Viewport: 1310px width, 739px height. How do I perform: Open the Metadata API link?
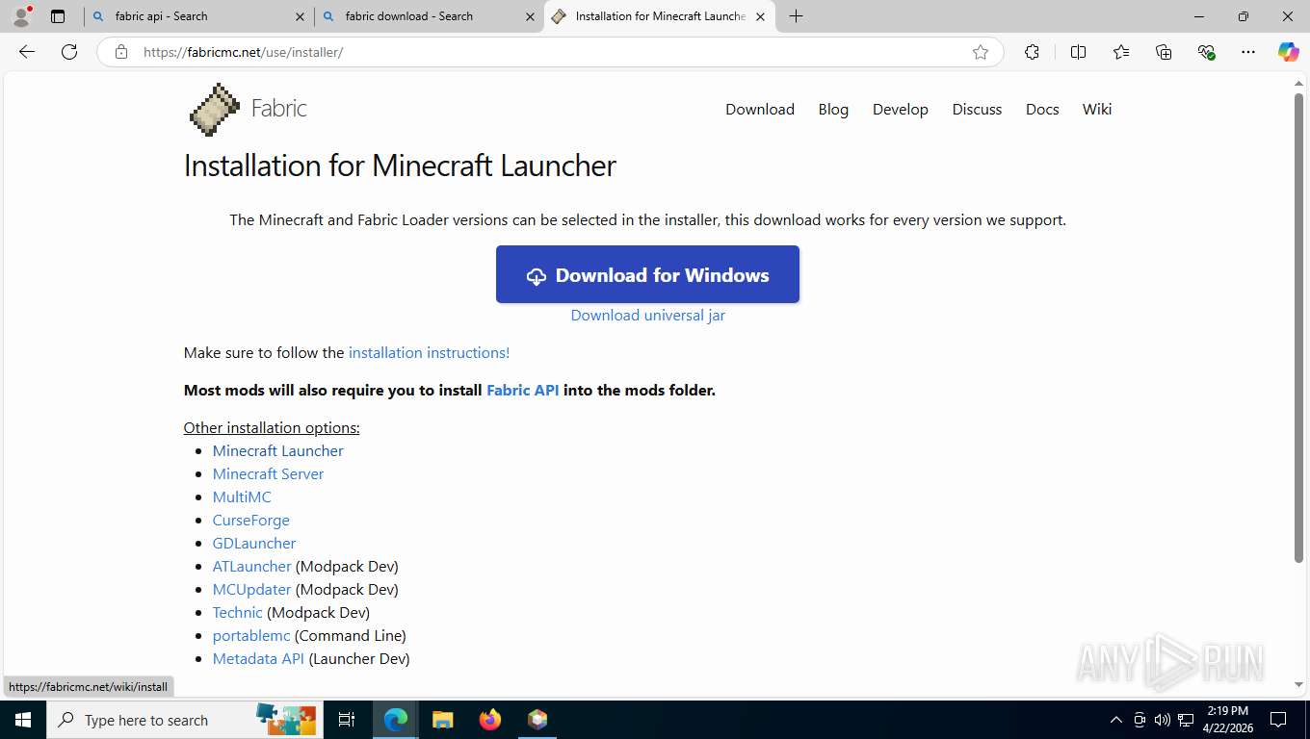[x=258, y=658]
